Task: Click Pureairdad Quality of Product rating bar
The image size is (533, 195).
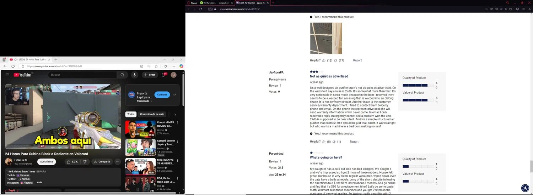Action: click(418, 166)
